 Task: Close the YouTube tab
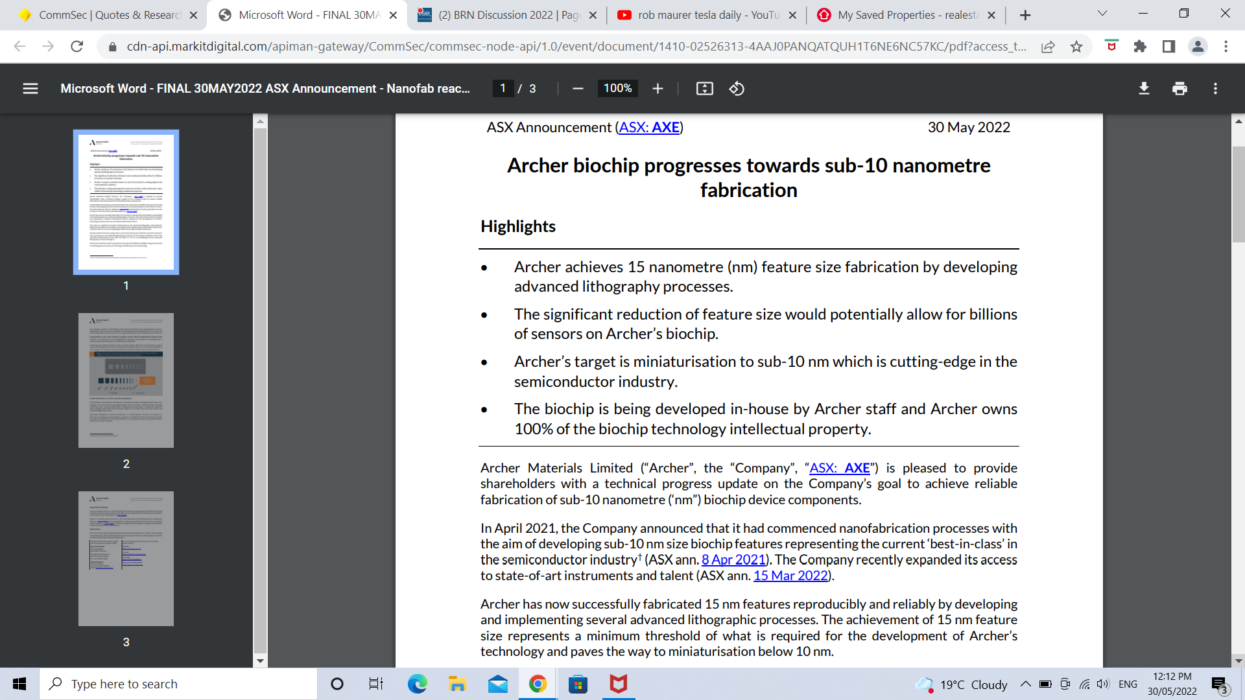pyautogui.click(x=792, y=15)
